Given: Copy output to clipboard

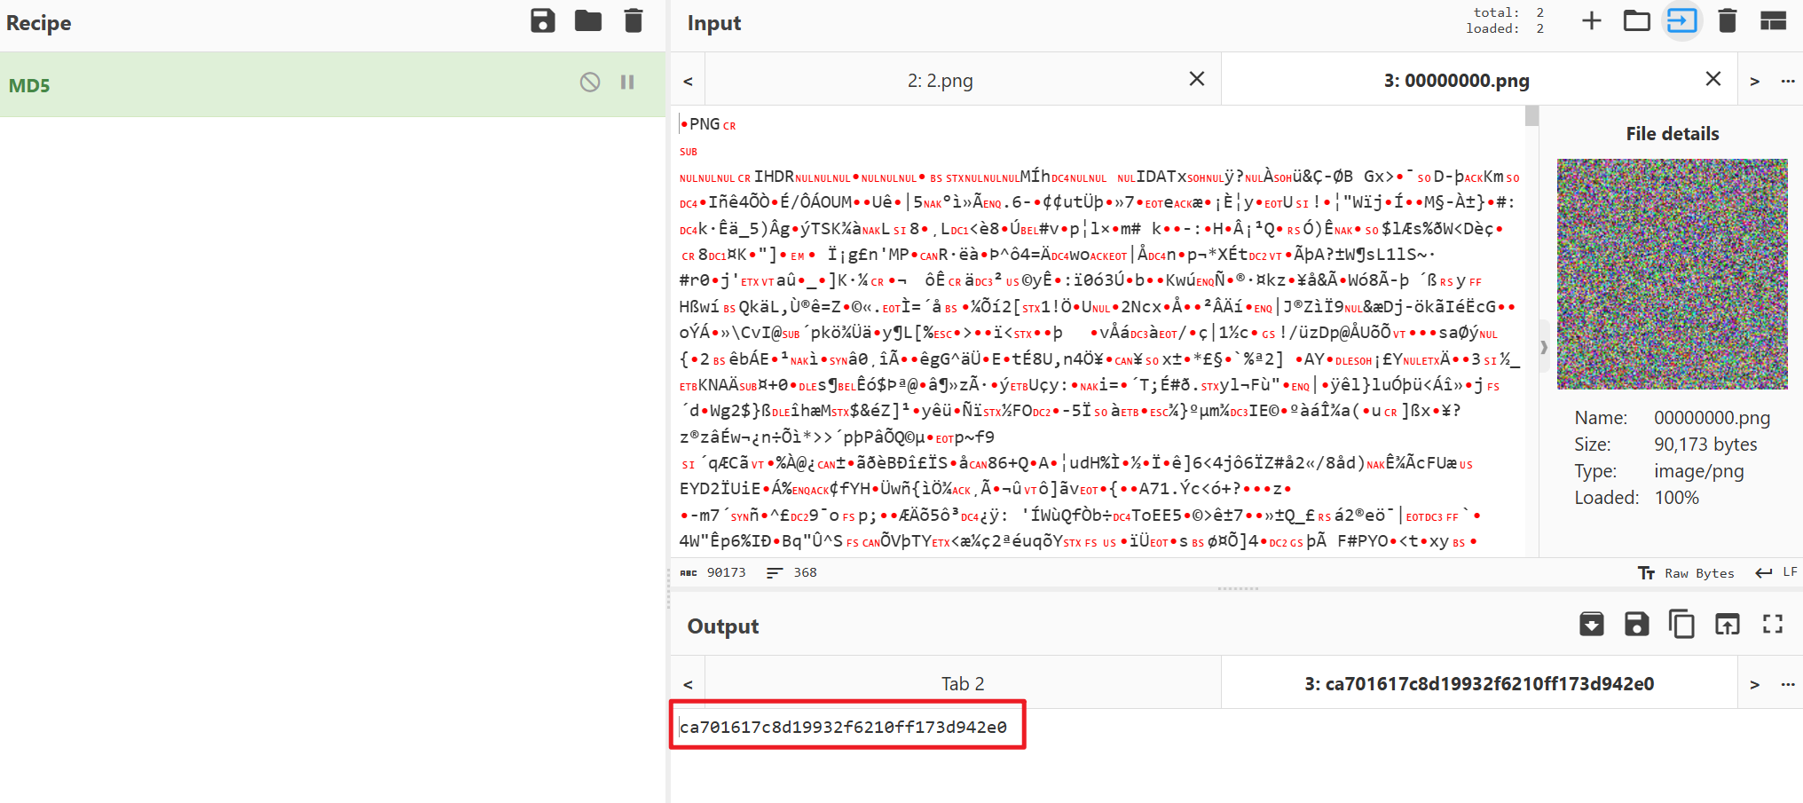Looking at the screenshot, I should point(1681,625).
